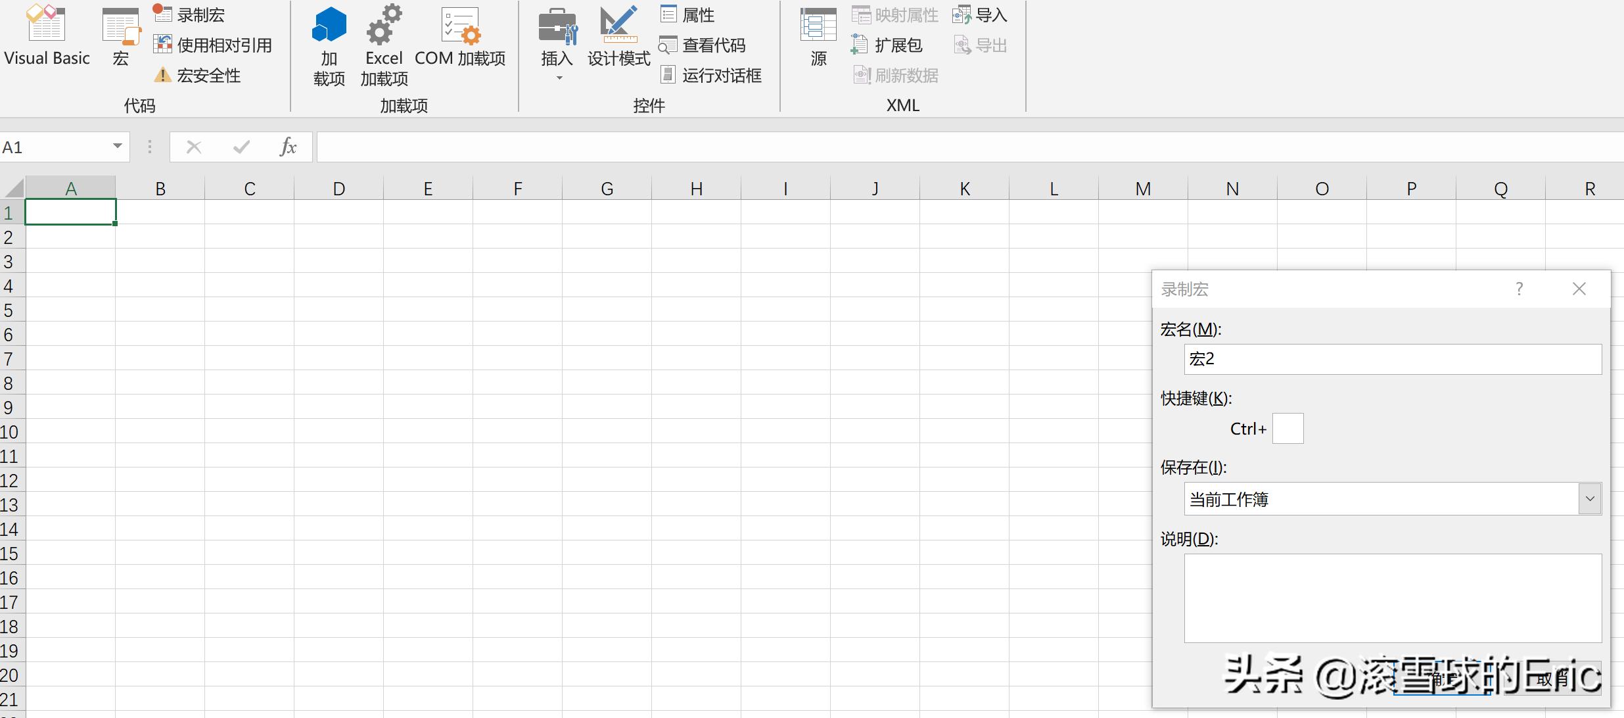This screenshot has width=1624, height=718.
Task: Click 扩展包 expansion packs
Action: point(887,45)
